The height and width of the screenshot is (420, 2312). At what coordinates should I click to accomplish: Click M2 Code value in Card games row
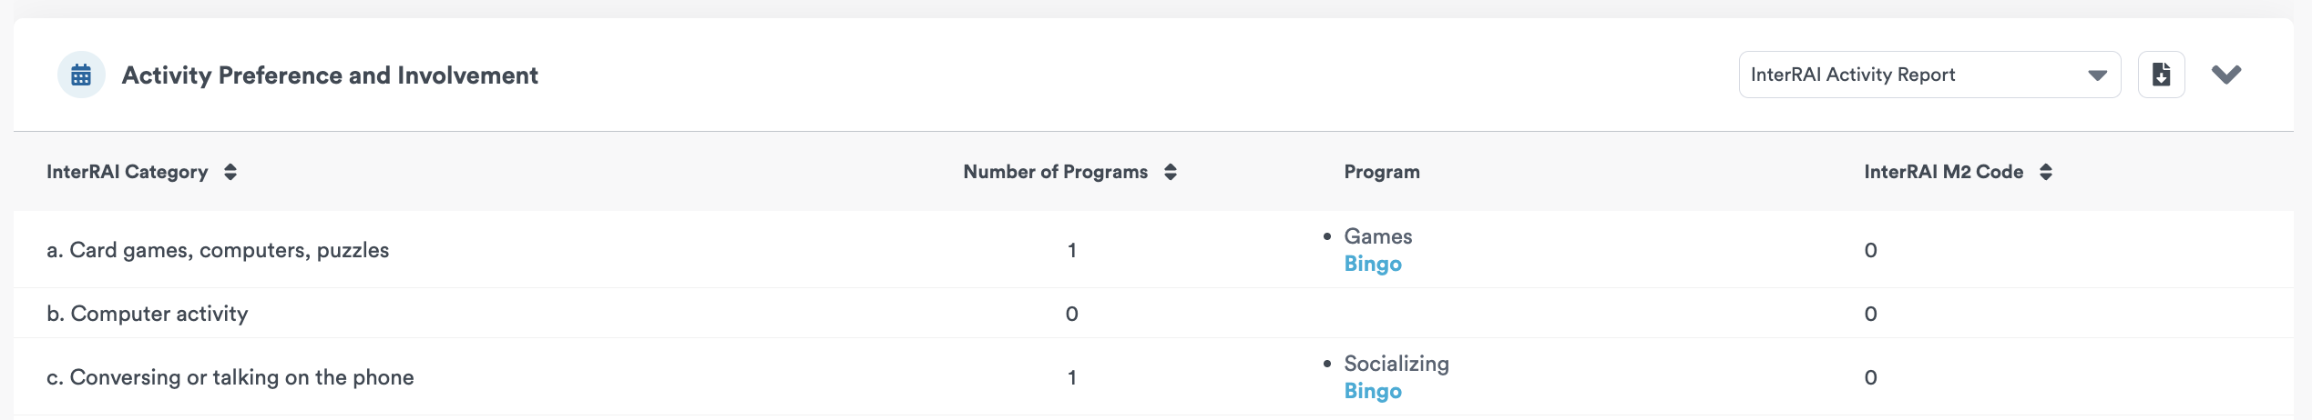[1870, 250]
